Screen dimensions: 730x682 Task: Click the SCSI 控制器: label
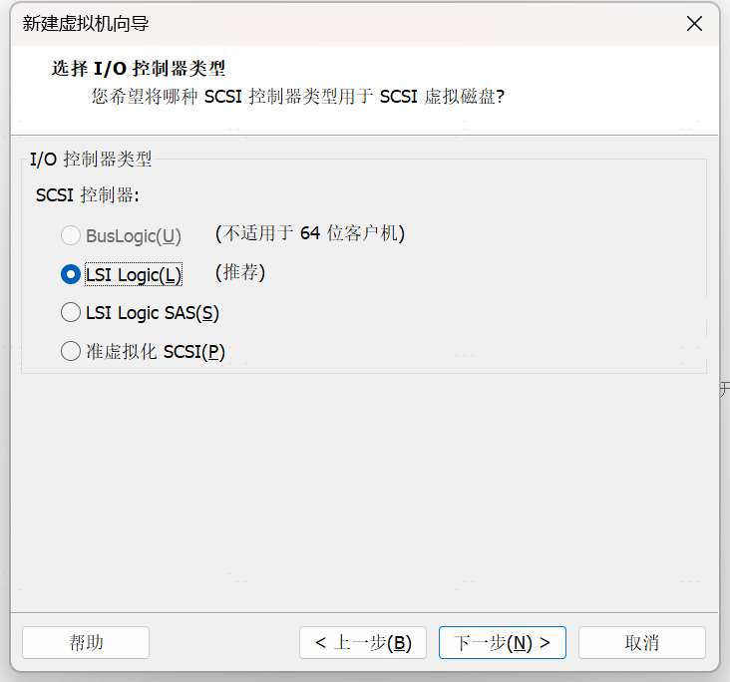(88, 195)
